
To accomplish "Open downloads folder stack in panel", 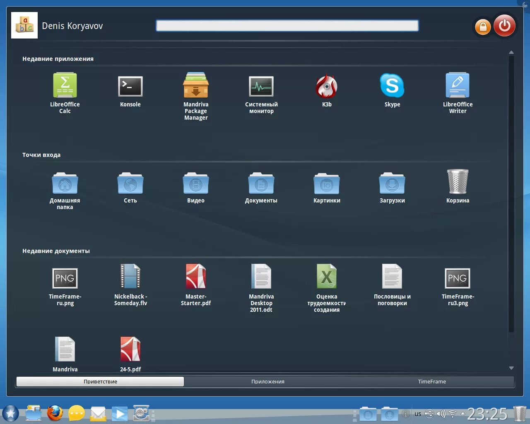I will point(390,414).
